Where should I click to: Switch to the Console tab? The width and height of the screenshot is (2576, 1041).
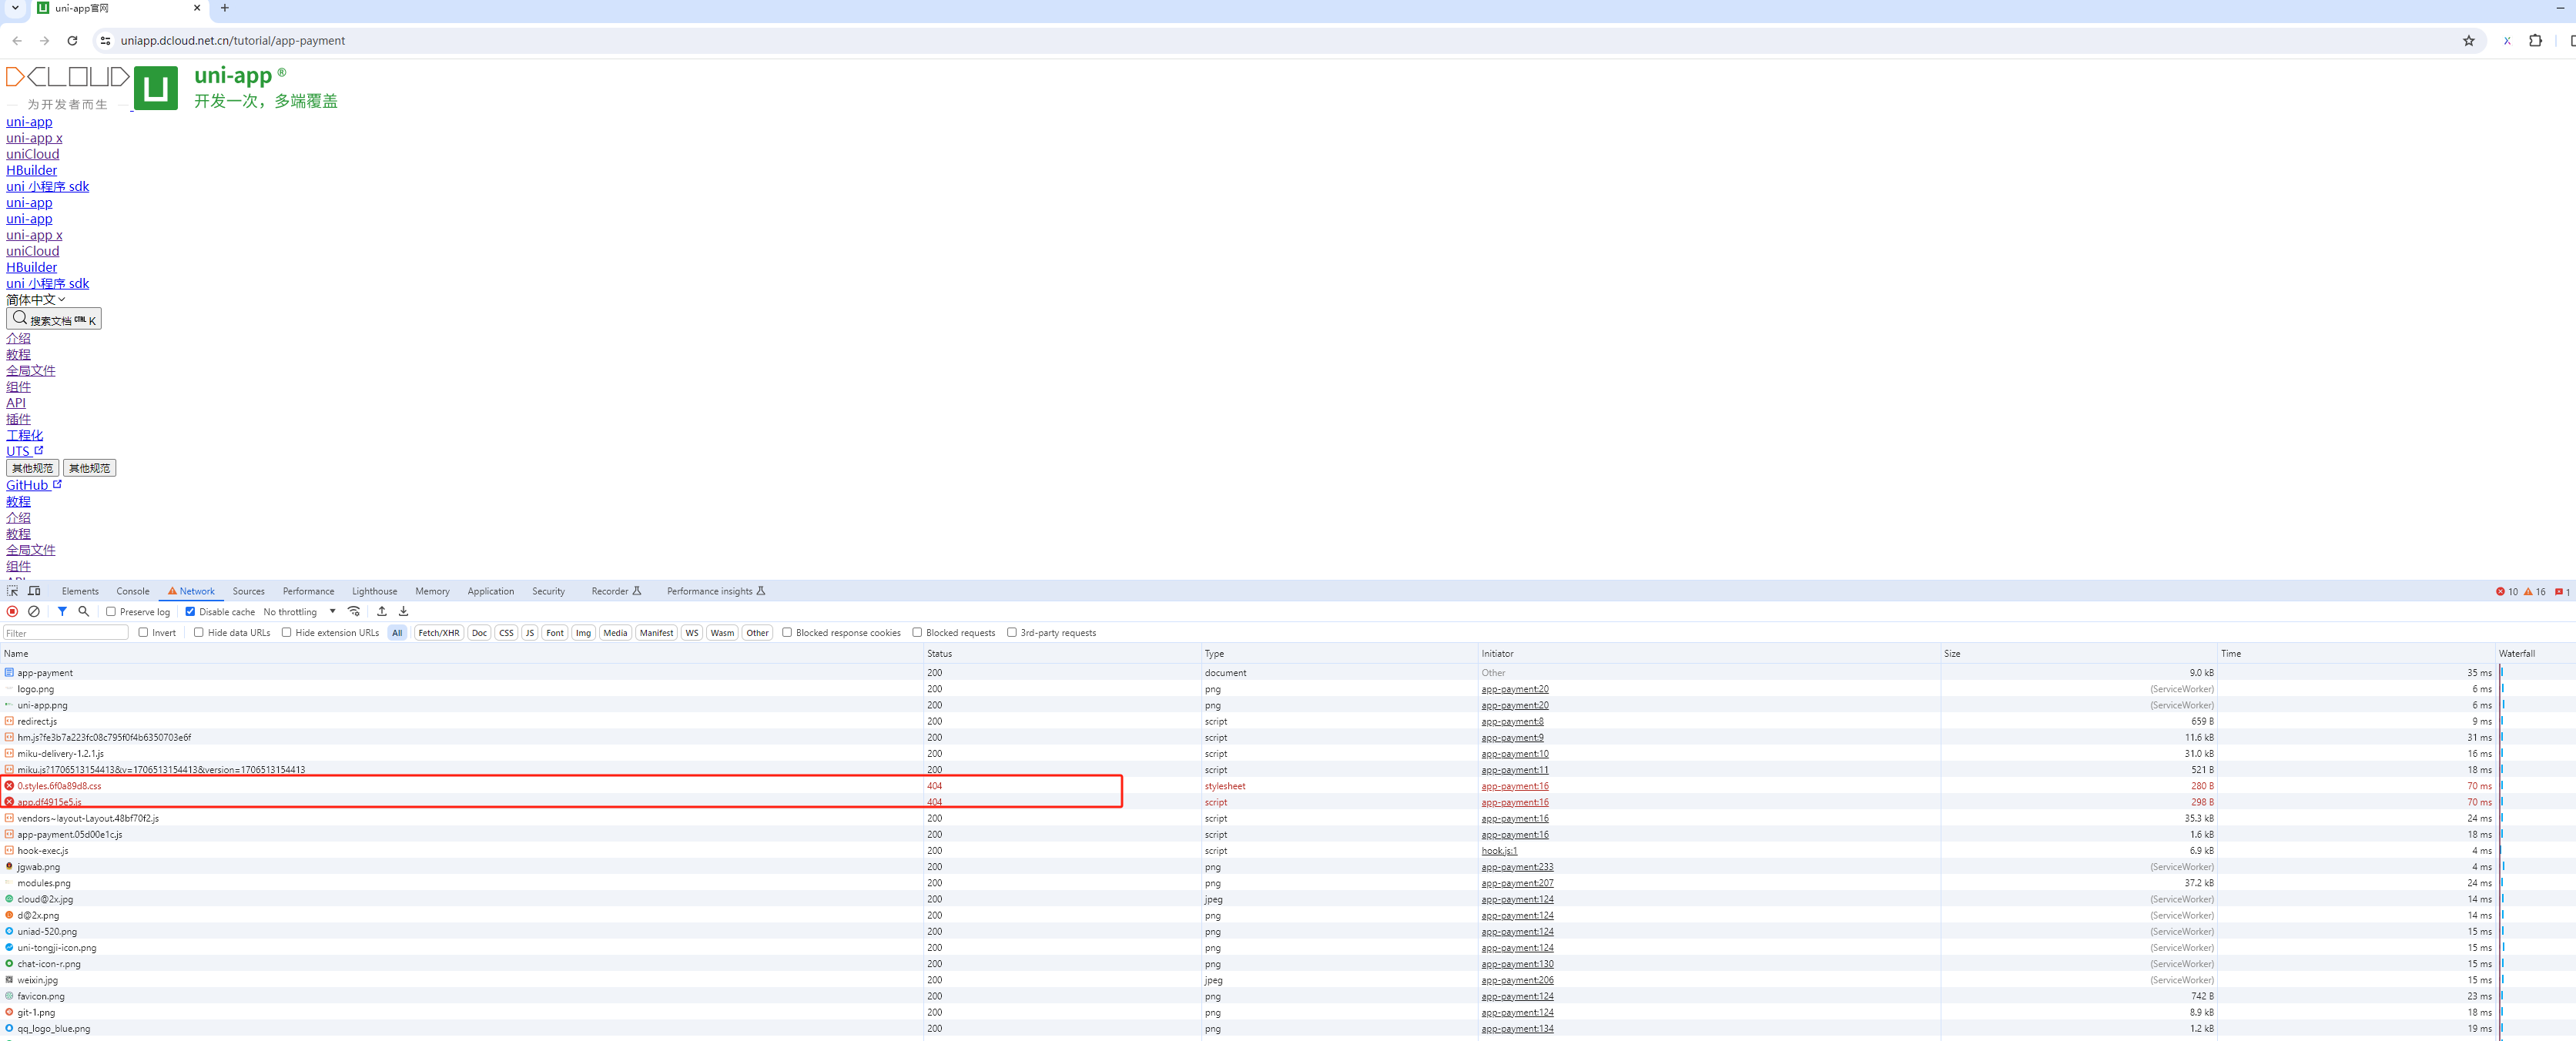pyautogui.click(x=133, y=592)
